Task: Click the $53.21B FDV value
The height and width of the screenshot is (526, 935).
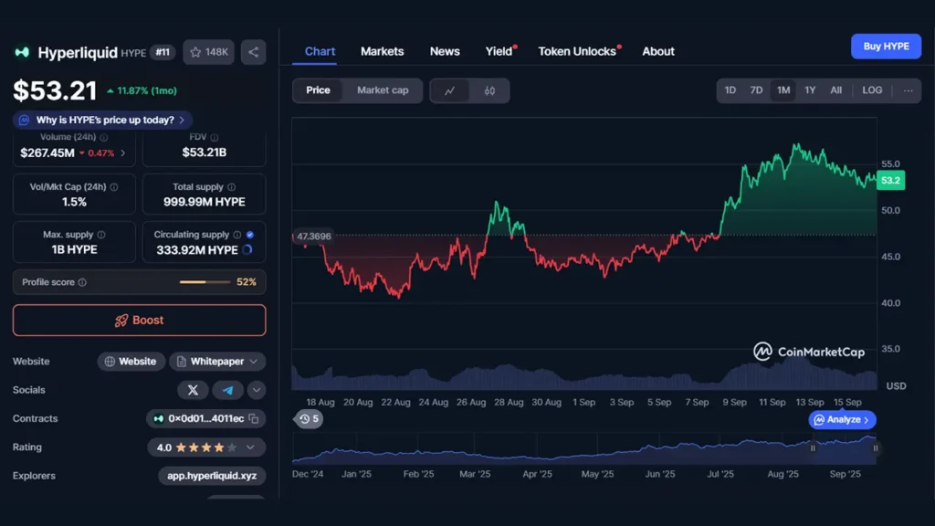Action: tap(204, 153)
